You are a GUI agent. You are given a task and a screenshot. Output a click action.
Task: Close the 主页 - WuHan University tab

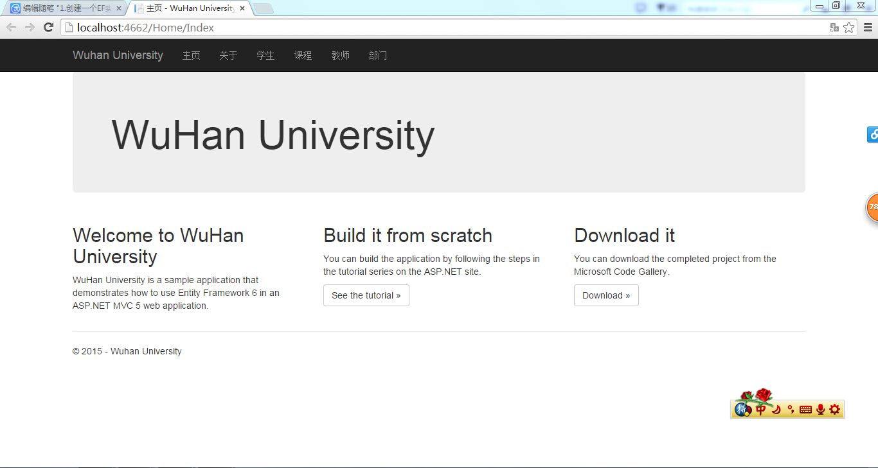(x=242, y=8)
